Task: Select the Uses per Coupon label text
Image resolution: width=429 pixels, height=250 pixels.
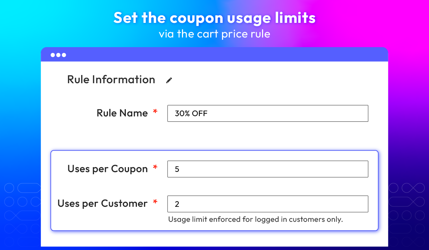Action: [x=108, y=169]
